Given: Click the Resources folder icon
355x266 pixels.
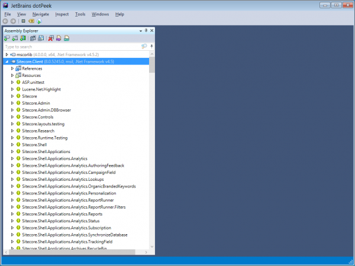Looking at the screenshot, I should tap(18, 75).
